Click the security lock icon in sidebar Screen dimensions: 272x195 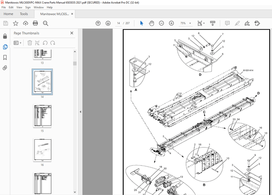pos(5,36)
